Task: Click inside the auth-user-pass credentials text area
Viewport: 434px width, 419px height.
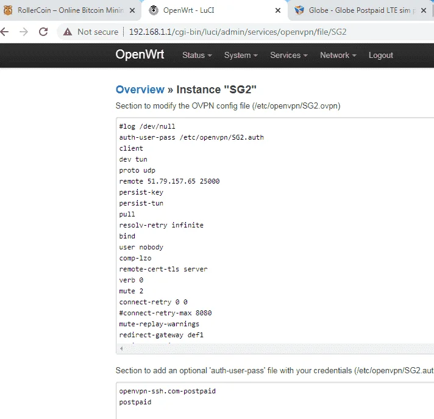Action: 275,401
